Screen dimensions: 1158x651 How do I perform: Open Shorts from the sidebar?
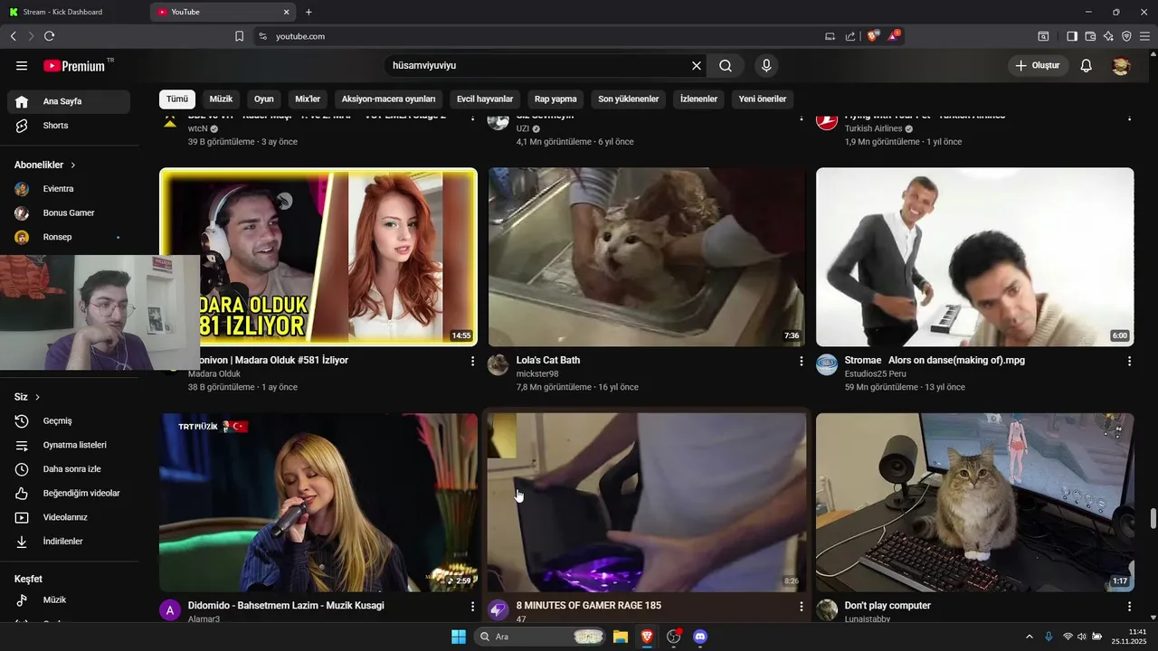pyautogui.click(x=69, y=126)
